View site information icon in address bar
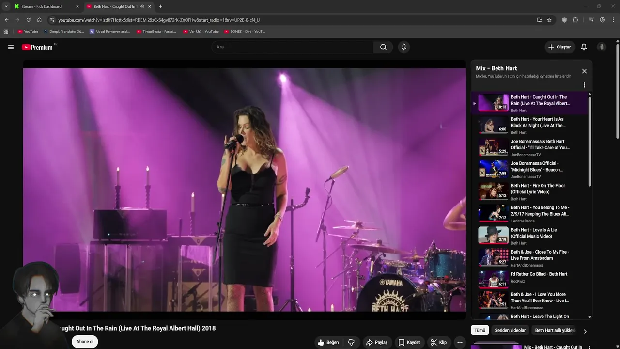This screenshot has width=620, height=349. [x=52, y=20]
